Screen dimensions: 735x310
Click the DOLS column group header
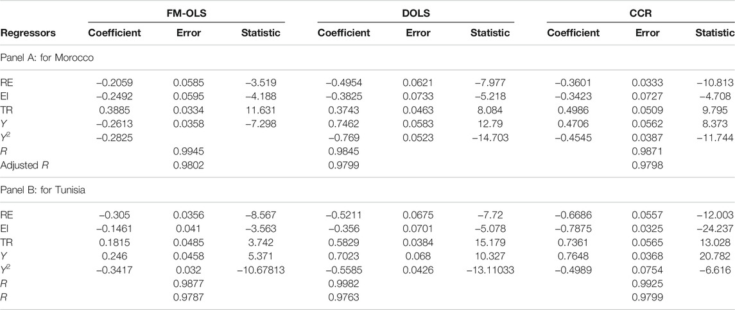tap(415, 13)
